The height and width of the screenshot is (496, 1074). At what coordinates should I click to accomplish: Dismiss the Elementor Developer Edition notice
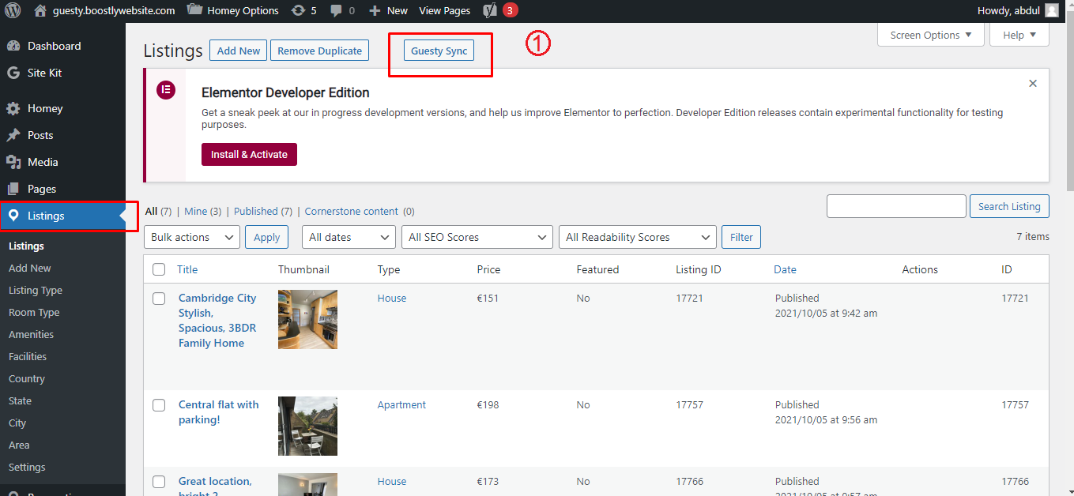1033,83
